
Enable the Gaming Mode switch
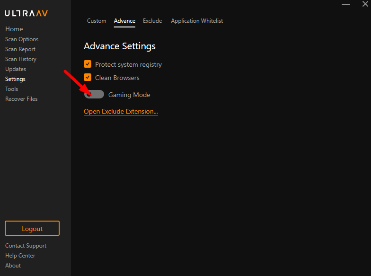pyautogui.click(x=94, y=95)
